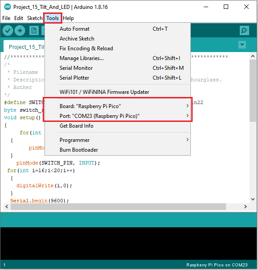
Task: Open Serial Monitor magnifier icon in toolbar
Action: click(x=244, y=31)
